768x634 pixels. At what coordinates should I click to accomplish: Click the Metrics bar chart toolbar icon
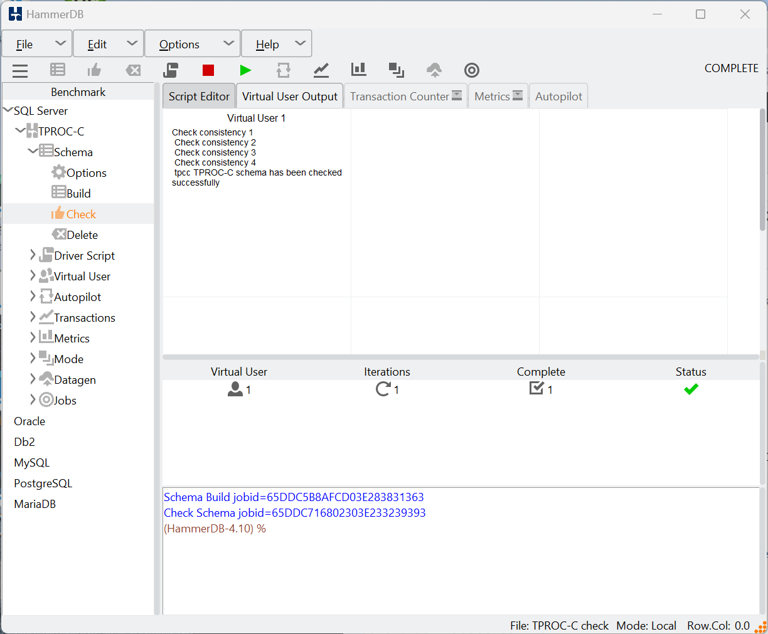click(359, 69)
